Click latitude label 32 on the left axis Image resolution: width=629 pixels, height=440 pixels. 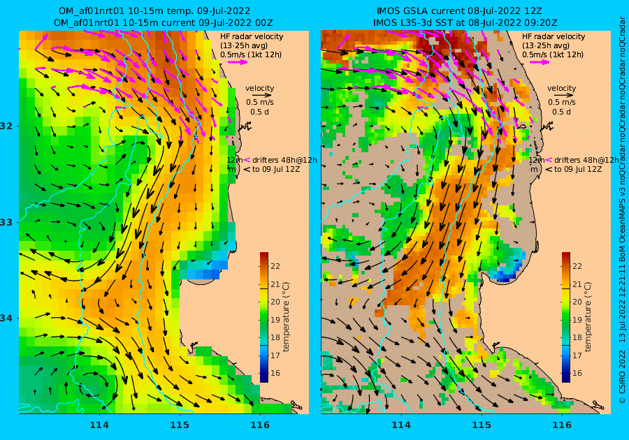coord(6,126)
